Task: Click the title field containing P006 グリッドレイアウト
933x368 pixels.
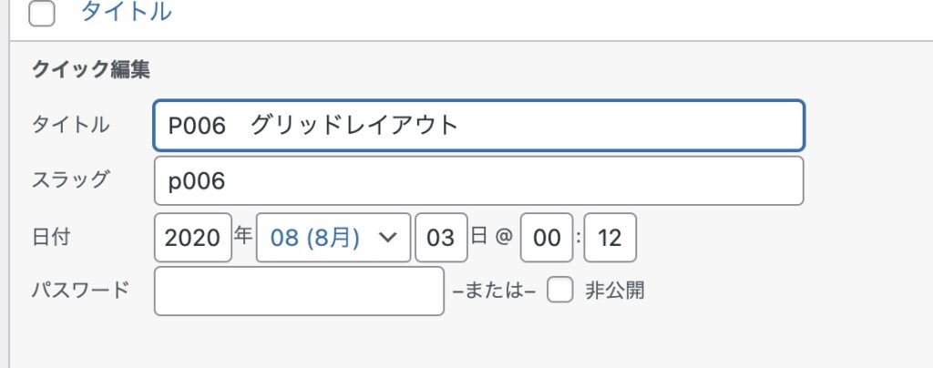Action: click(x=478, y=125)
